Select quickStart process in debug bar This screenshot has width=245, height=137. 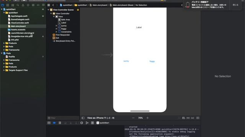pos(103,123)
